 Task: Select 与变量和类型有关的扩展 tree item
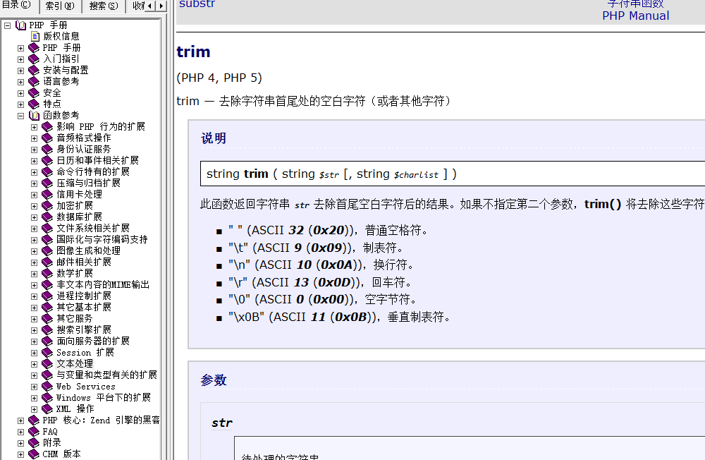pyautogui.click(x=106, y=375)
